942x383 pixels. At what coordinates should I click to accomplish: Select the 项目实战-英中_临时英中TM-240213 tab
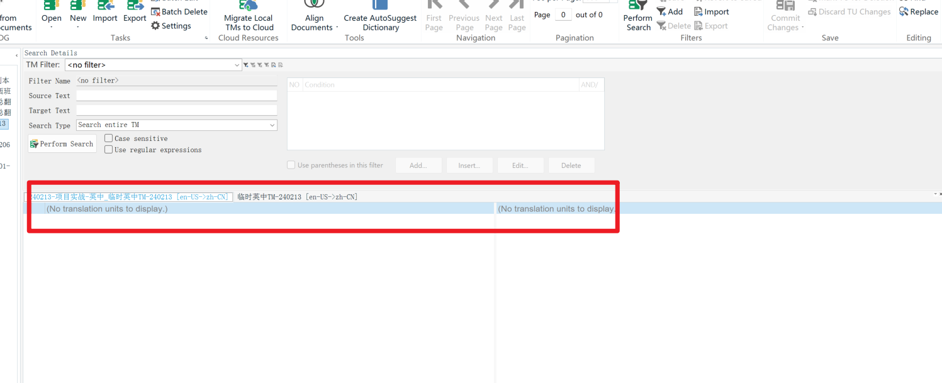pyautogui.click(x=129, y=197)
